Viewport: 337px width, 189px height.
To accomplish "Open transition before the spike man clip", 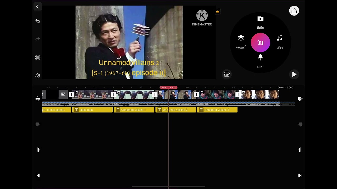I will [x=72, y=94].
